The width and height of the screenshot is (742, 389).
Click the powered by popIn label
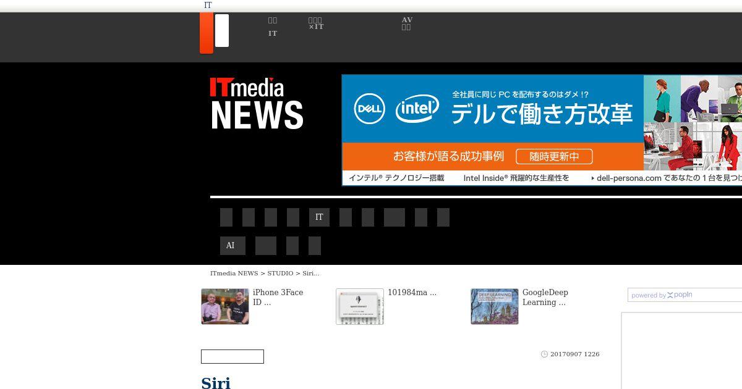(x=662, y=295)
